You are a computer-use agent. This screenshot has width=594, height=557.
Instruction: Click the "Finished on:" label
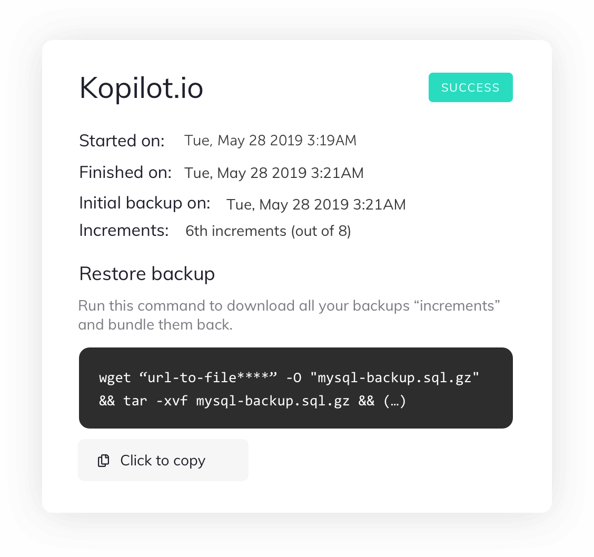pos(125,172)
